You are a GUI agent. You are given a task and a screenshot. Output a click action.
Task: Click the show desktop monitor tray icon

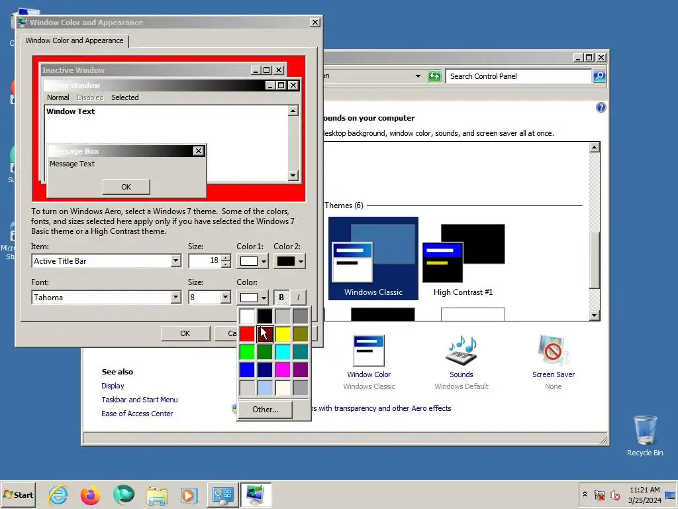(670, 494)
